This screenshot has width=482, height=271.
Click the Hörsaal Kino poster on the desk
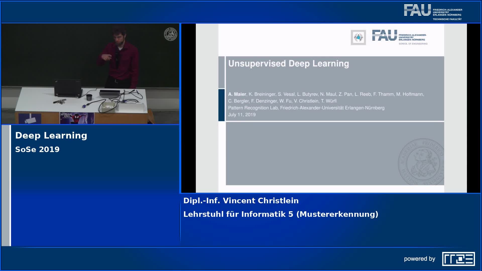[x=77, y=118]
